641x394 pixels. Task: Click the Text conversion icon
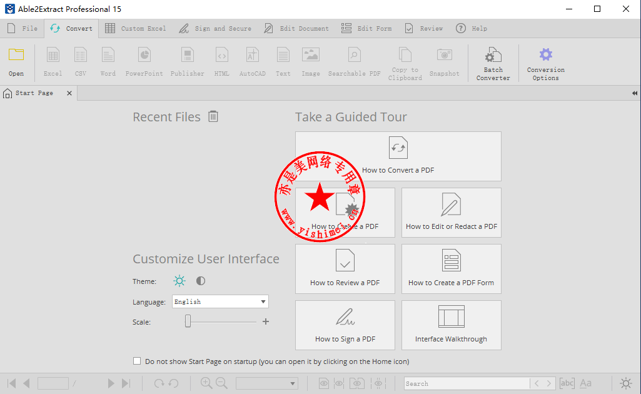click(283, 55)
